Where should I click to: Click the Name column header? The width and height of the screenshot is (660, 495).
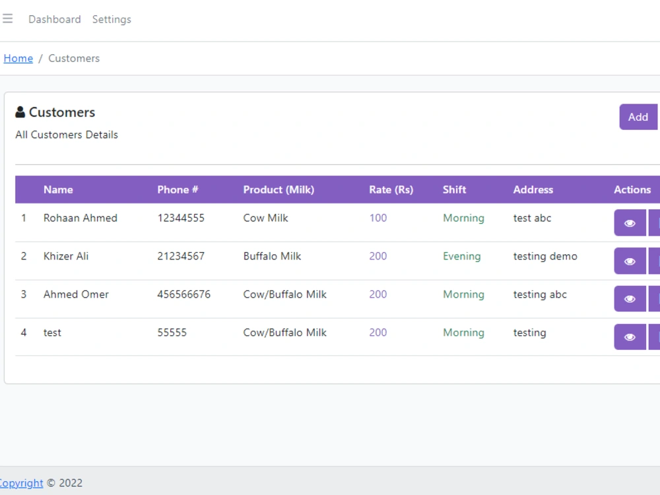coord(58,189)
